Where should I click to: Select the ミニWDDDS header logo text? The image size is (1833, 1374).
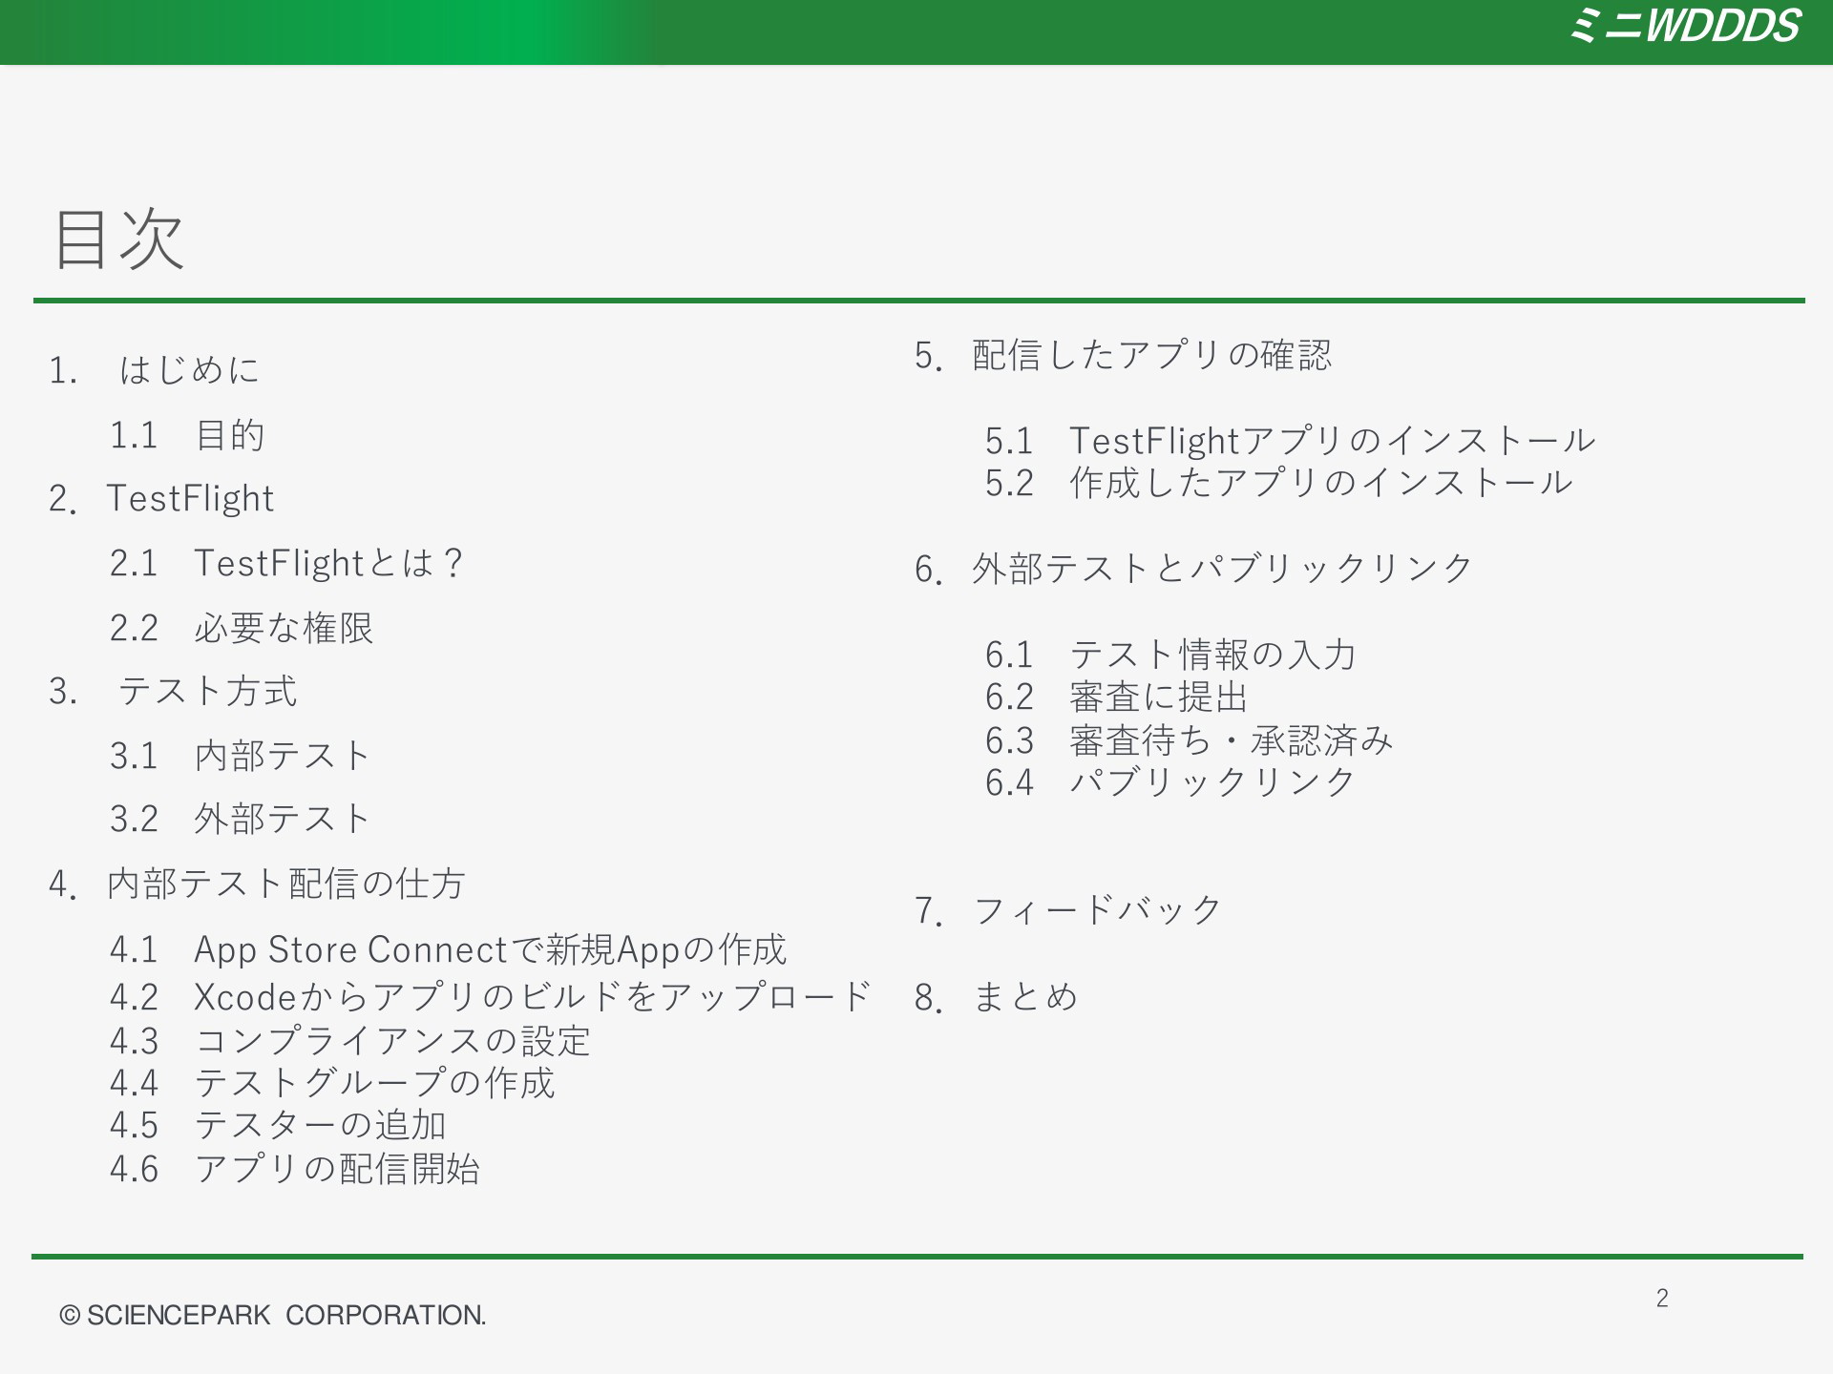(1685, 26)
